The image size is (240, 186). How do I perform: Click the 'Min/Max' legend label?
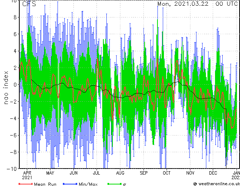88,184
